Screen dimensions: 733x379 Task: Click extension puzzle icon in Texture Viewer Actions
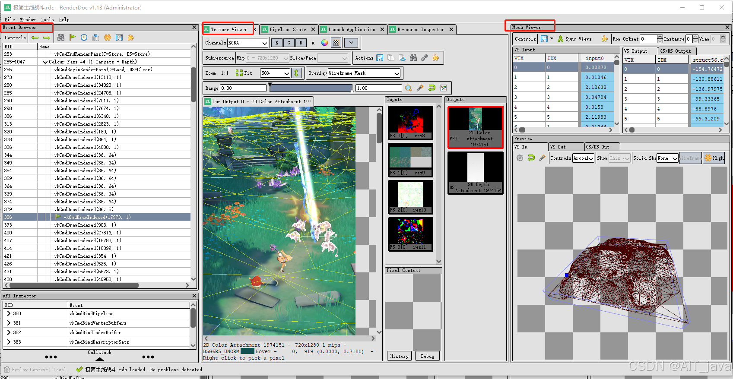pos(436,58)
